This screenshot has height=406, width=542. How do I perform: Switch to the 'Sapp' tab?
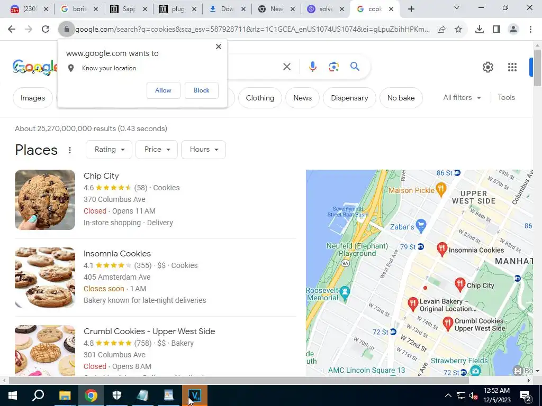pyautogui.click(x=128, y=9)
